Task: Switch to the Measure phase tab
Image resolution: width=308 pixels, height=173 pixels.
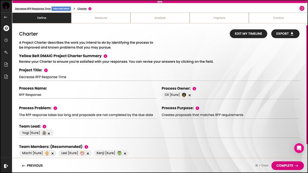Action: (101, 18)
